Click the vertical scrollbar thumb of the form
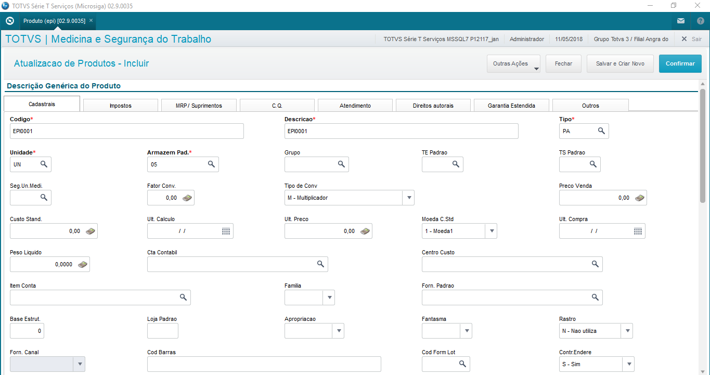Screen dimensions: 710x375 (x=703, y=146)
